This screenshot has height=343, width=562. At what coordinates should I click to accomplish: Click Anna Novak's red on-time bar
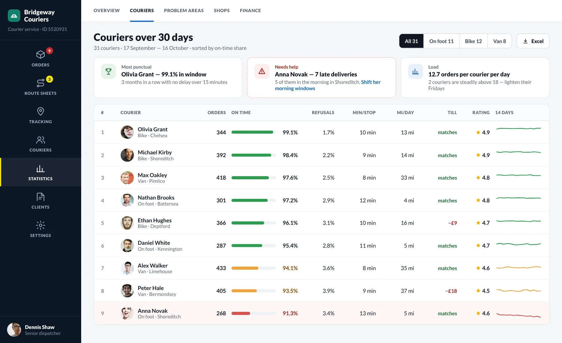point(254,313)
